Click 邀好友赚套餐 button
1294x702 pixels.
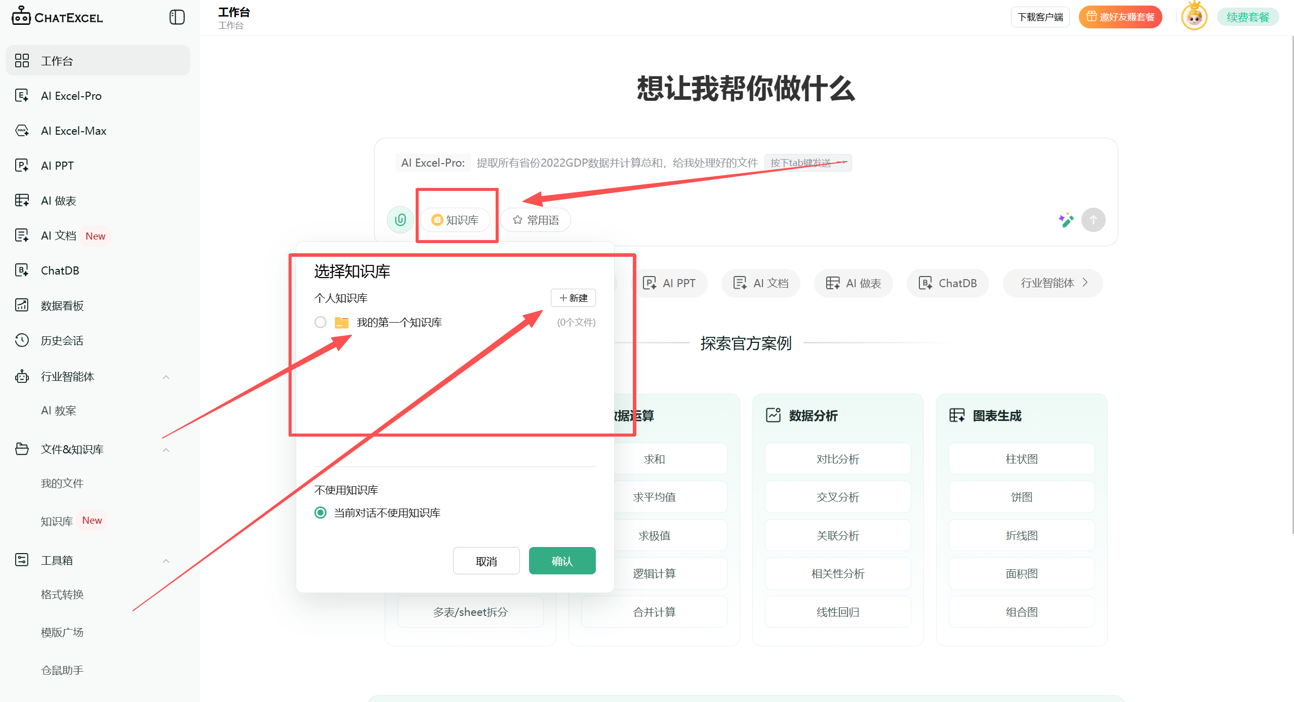[x=1120, y=17]
